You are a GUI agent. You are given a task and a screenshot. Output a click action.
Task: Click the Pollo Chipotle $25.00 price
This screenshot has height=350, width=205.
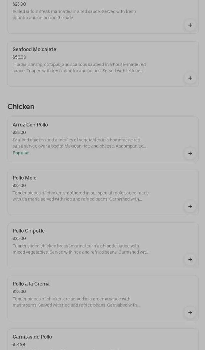(19, 239)
